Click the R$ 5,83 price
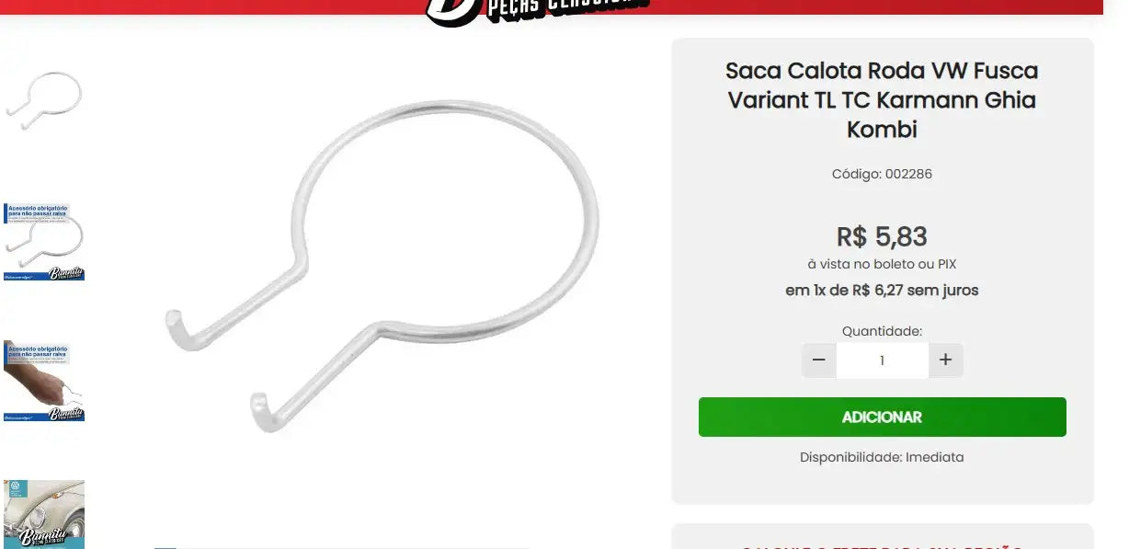Image resolution: width=1129 pixels, height=549 pixels. pyautogui.click(x=882, y=236)
